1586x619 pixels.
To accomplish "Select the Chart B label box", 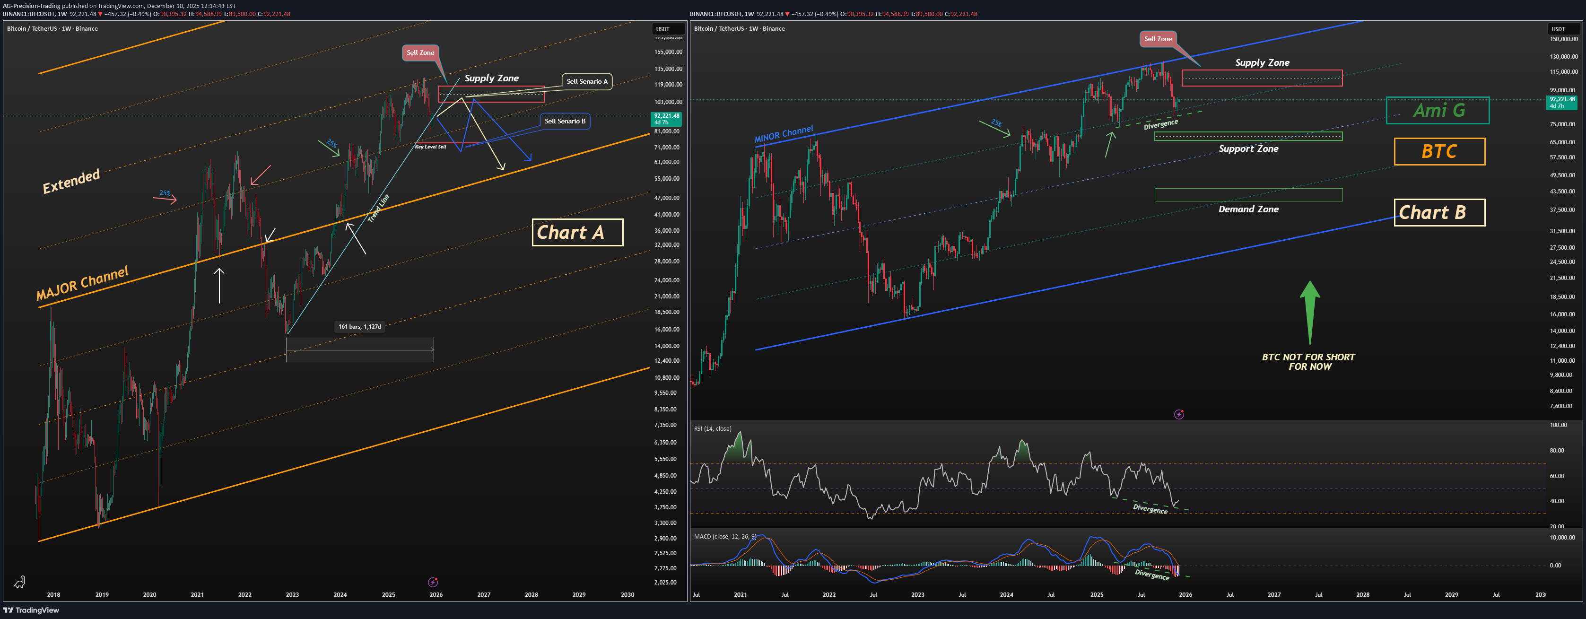I will pyautogui.click(x=1439, y=212).
